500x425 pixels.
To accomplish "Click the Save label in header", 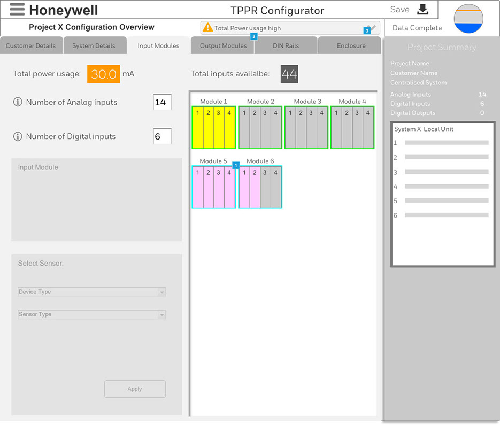I will coord(399,10).
